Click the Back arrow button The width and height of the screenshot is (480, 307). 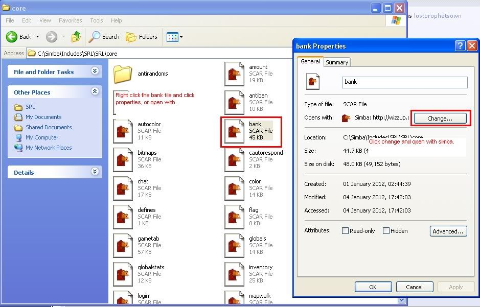(12, 37)
